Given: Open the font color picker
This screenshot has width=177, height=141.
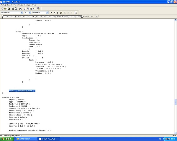Looking at the screenshot, I should click(x=61, y=13).
